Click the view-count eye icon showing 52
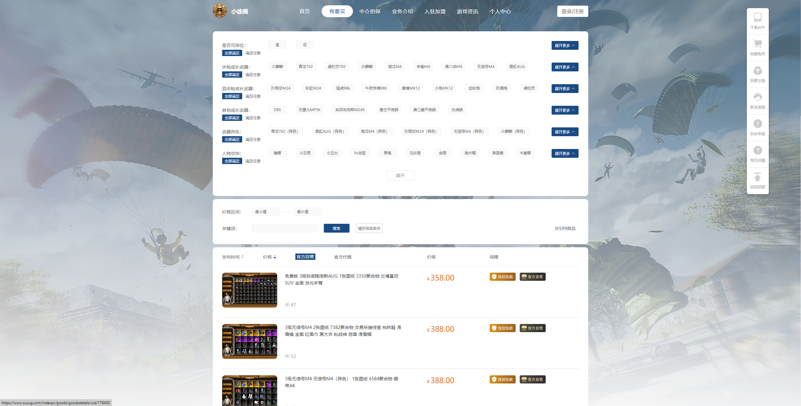 point(287,356)
